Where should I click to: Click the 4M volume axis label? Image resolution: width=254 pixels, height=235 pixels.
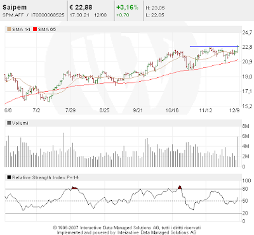246,146
